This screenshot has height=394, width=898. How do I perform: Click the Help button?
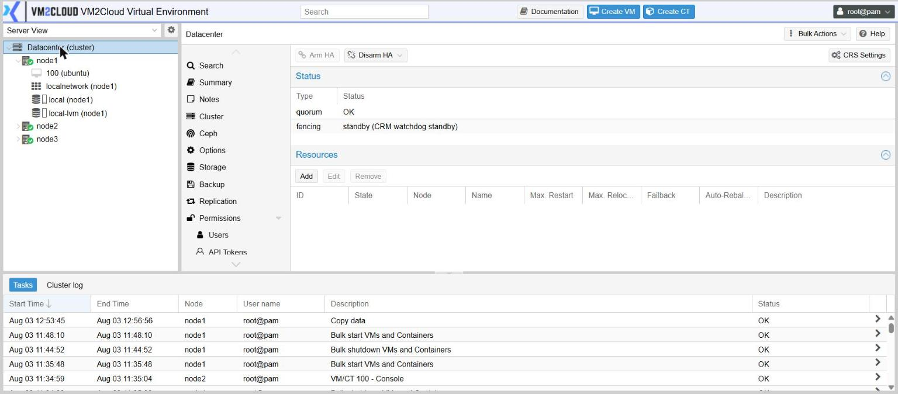point(872,33)
